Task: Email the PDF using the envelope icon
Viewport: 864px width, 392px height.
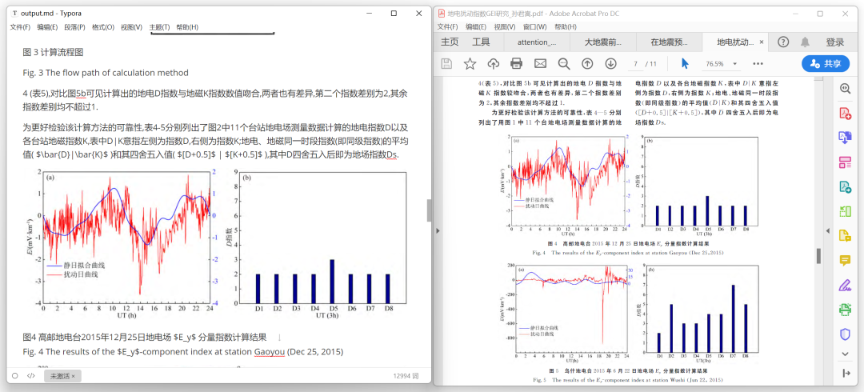Action: point(540,63)
